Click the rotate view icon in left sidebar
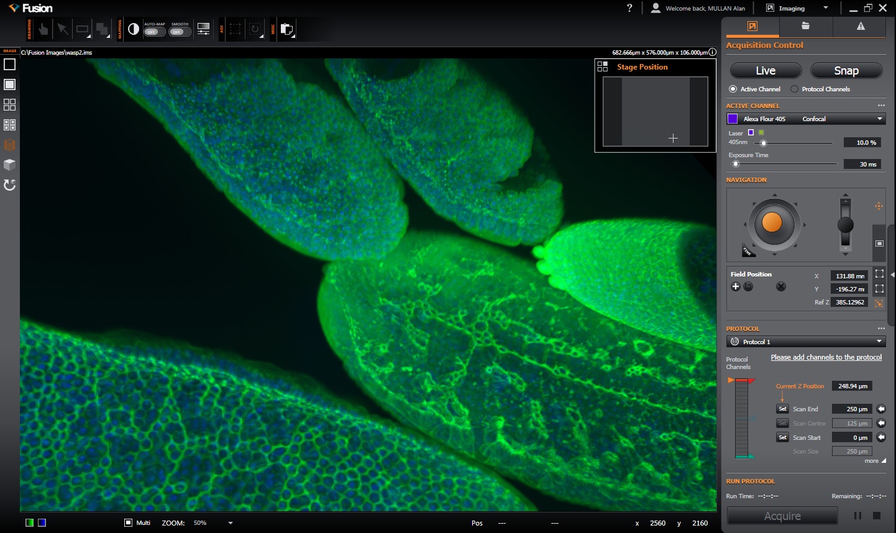Screen dimensions: 896x533 (9, 185)
